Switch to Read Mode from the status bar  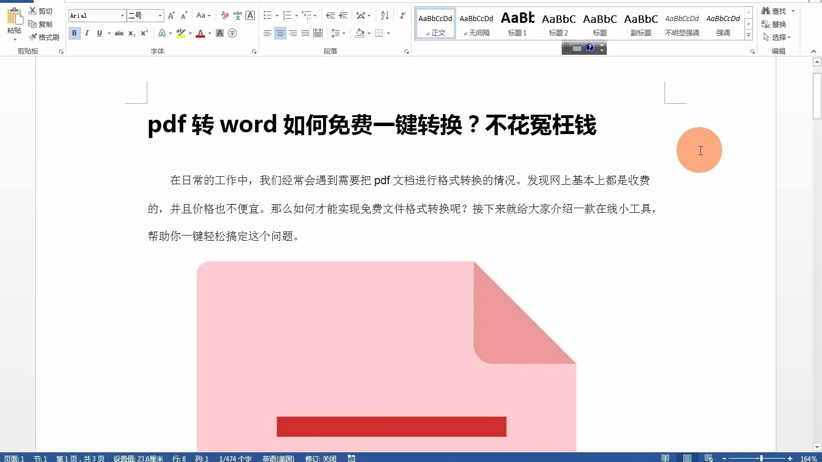point(664,457)
